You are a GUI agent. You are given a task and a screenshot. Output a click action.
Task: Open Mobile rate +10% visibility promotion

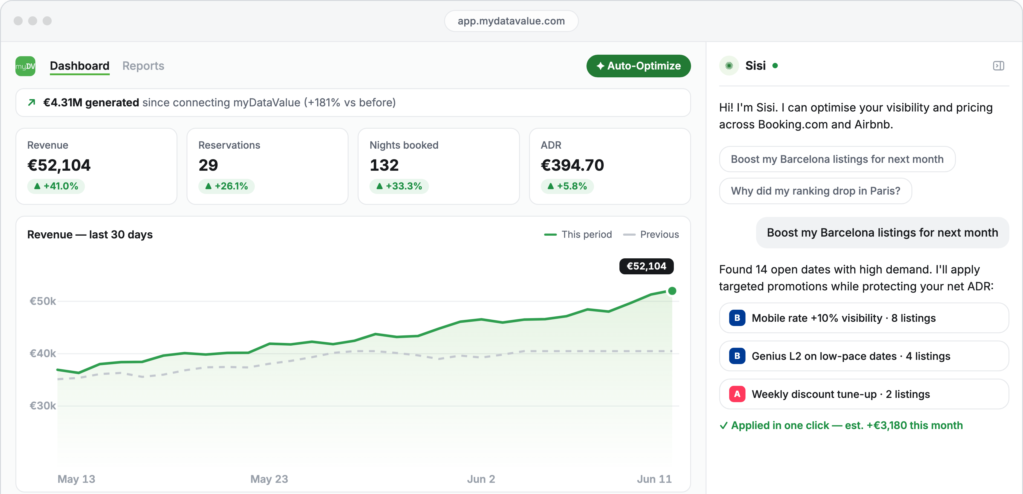point(864,318)
